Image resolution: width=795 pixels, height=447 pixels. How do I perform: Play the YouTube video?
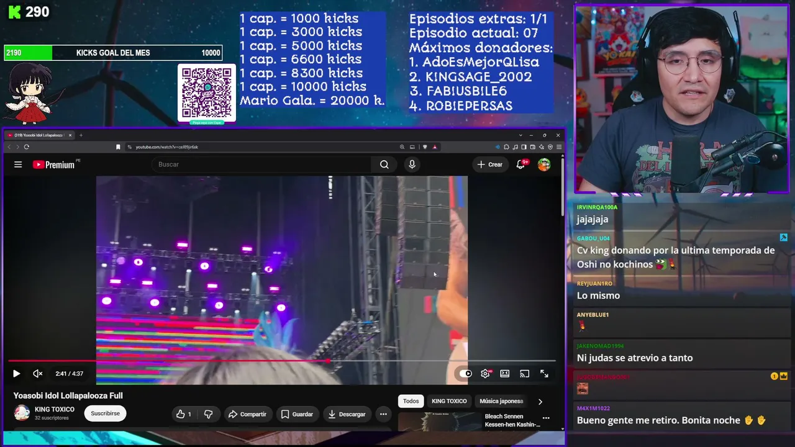(x=16, y=374)
